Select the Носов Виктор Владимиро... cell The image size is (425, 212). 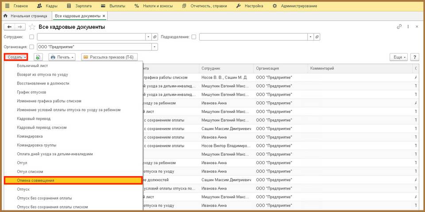point(226,146)
